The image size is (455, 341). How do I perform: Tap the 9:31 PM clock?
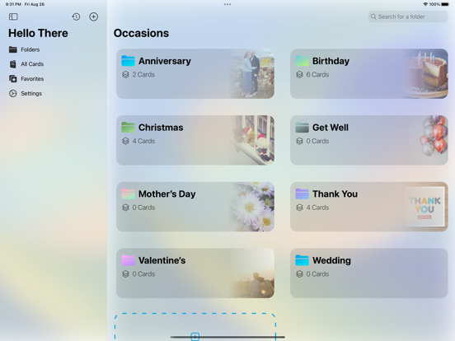[13, 4]
